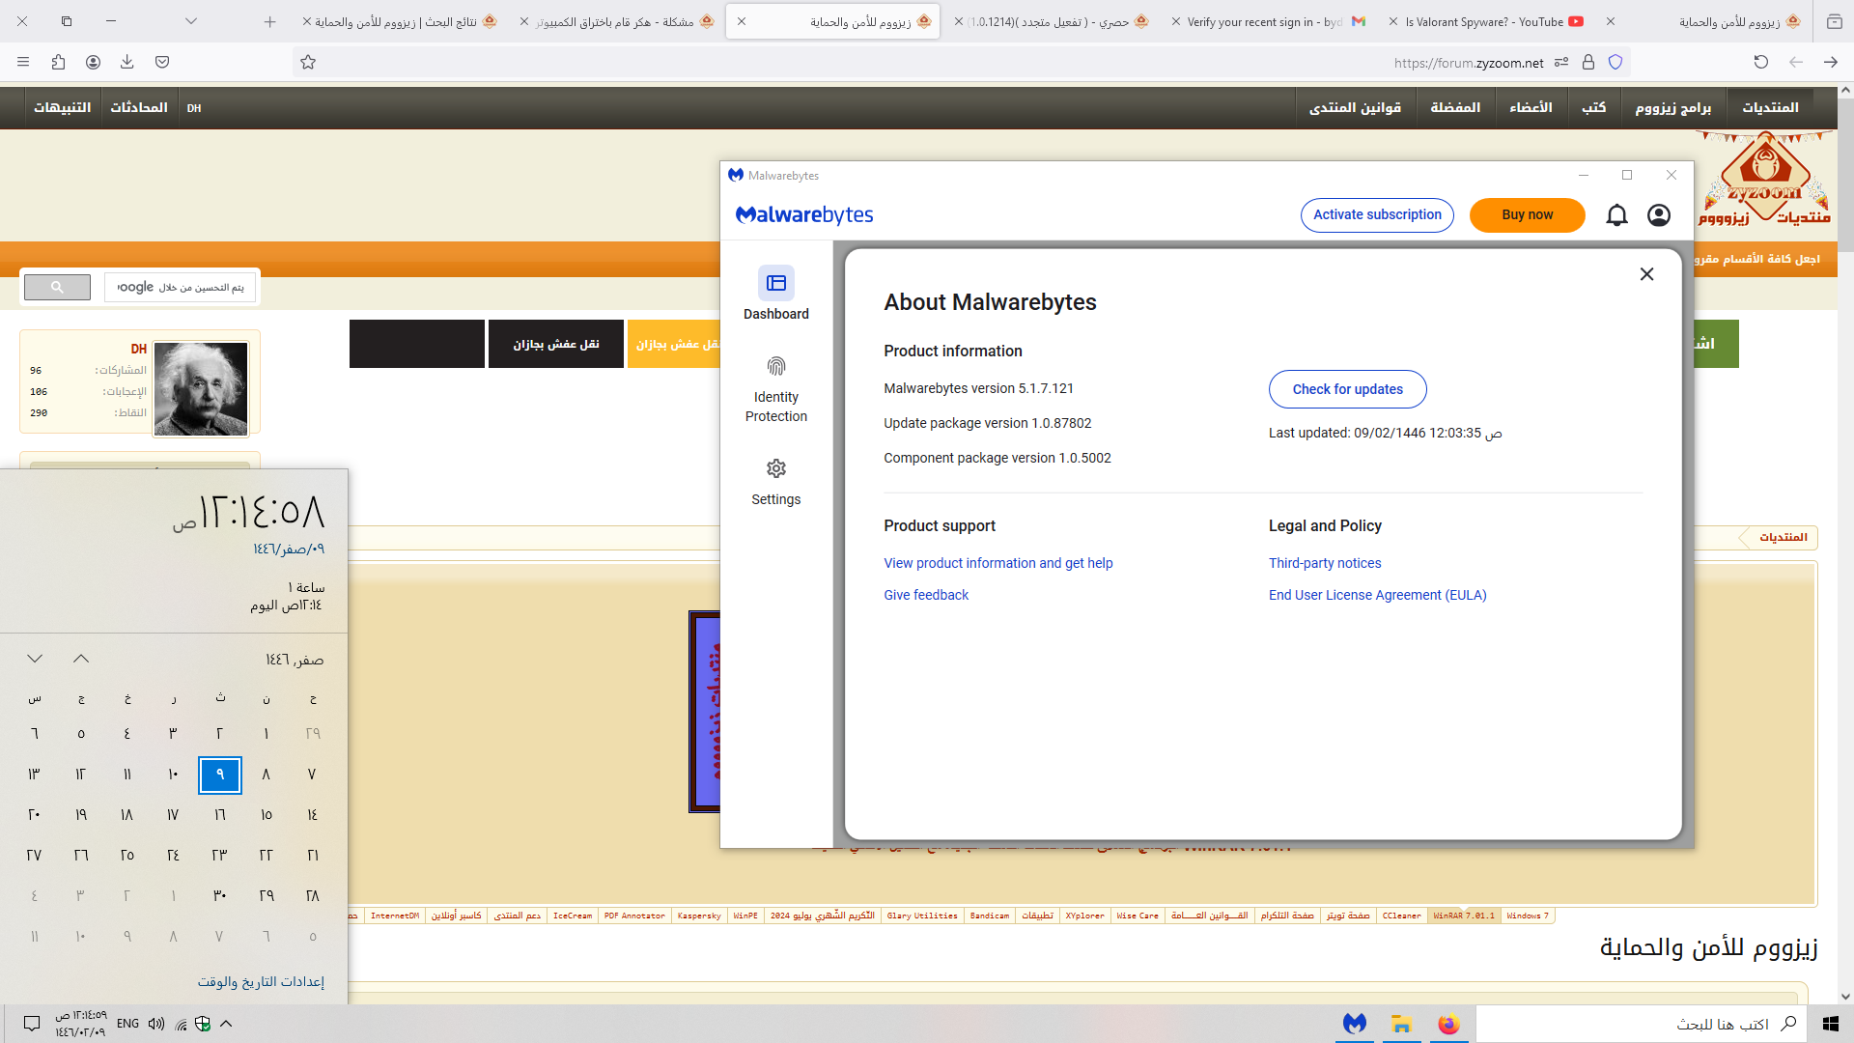Open the Malwarebytes Dashboard panel

[x=776, y=294]
